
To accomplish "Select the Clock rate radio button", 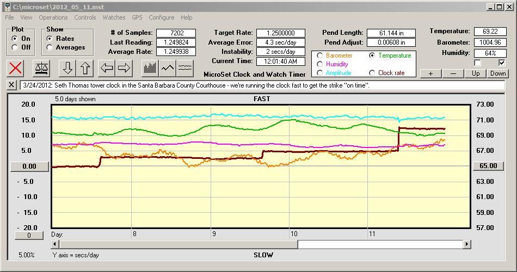I will pyautogui.click(x=372, y=72).
